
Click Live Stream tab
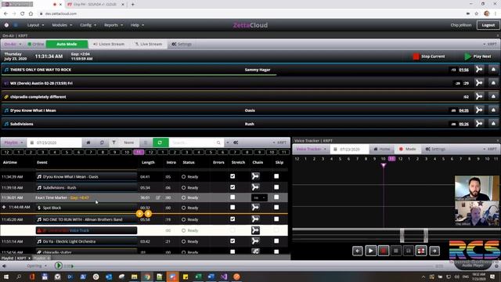coord(149,44)
